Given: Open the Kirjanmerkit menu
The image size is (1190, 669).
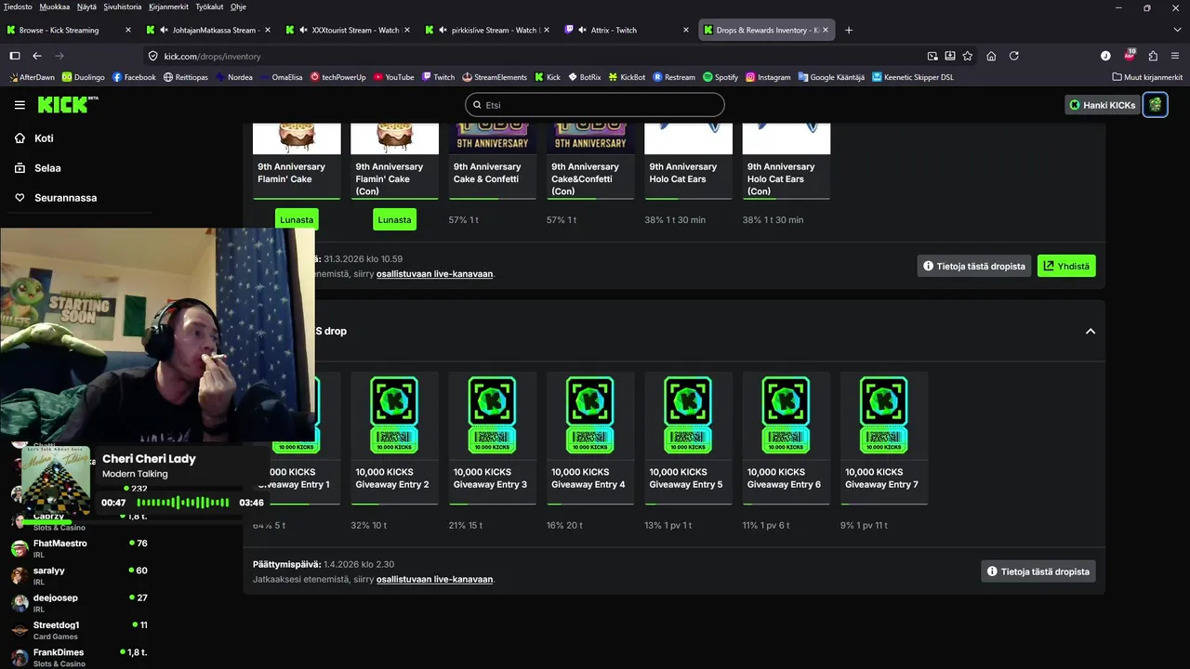Looking at the screenshot, I should (169, 7).
